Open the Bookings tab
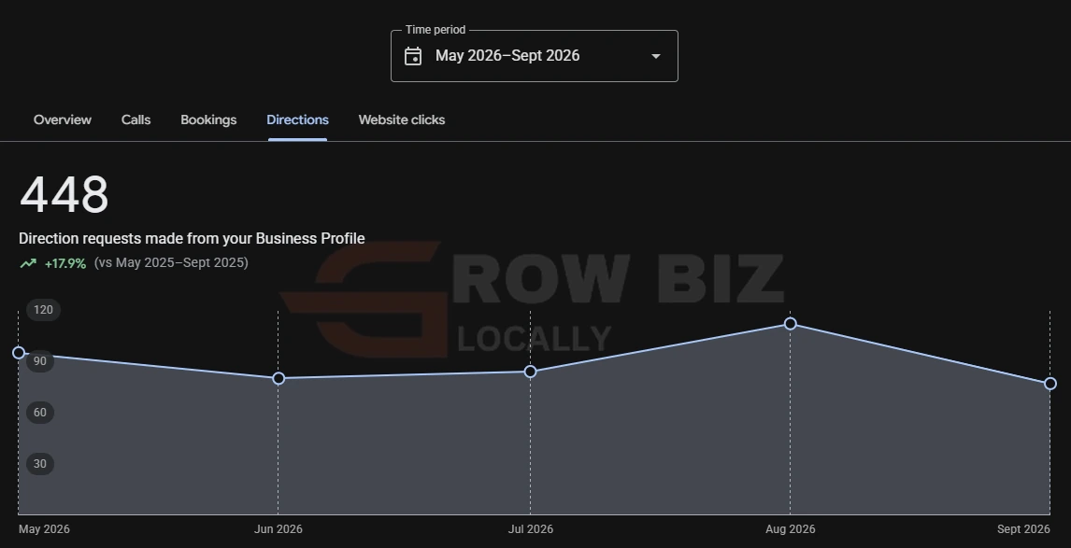The image size is (1071, 548). click(208, 120)
